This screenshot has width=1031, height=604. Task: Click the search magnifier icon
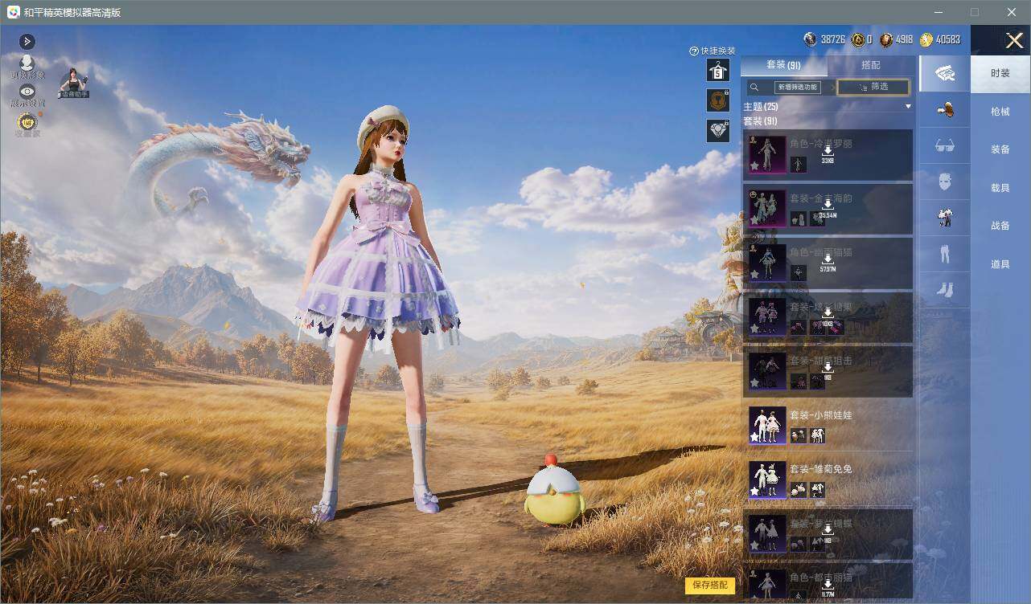tap(754, 88)
